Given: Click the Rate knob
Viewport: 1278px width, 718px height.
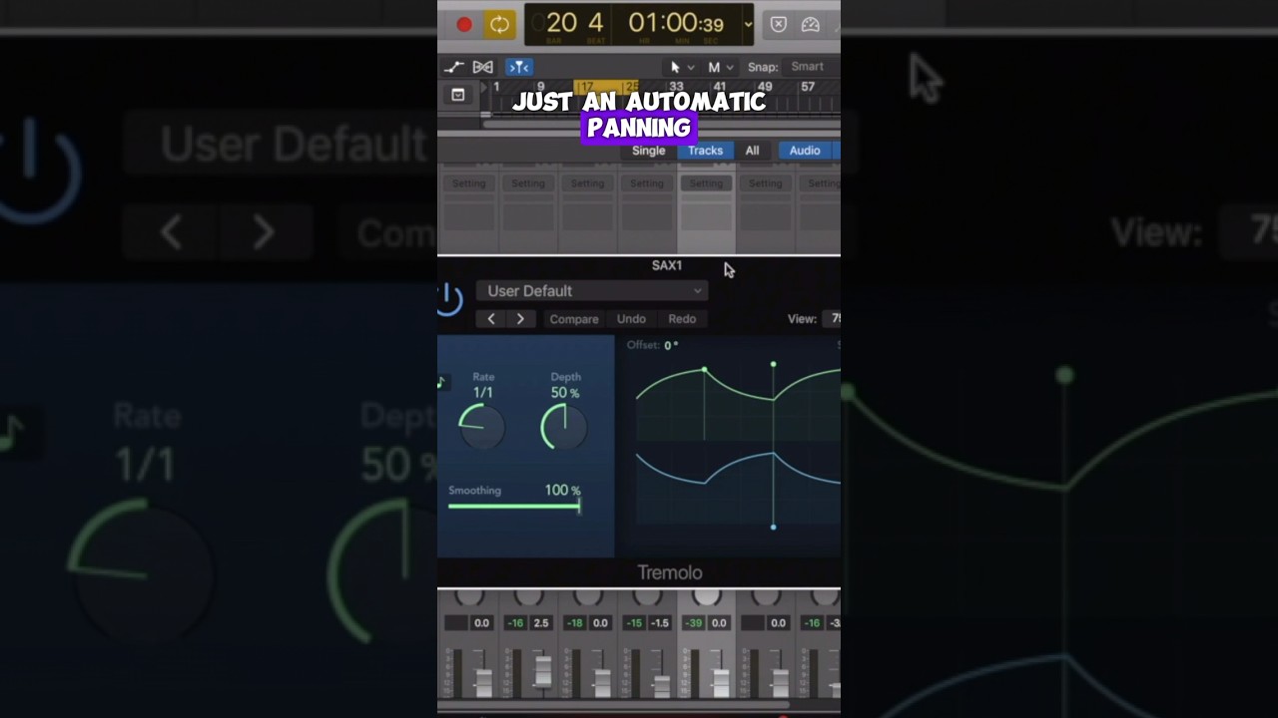Looking at the screenshot, I should pyautogui.click(x=482, y=427).
